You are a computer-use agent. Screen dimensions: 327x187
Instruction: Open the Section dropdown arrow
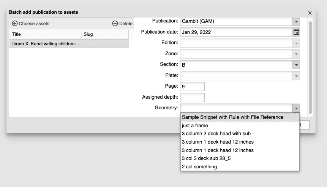[x=296, y=65]
